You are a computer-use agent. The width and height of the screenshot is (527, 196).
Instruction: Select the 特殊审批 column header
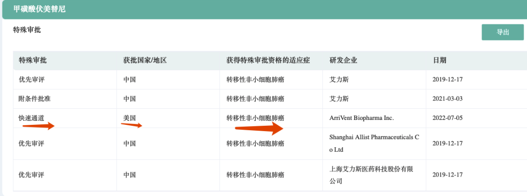33,60
